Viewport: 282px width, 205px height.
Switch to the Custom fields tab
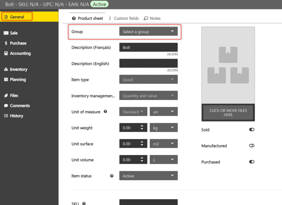[124, 18]
